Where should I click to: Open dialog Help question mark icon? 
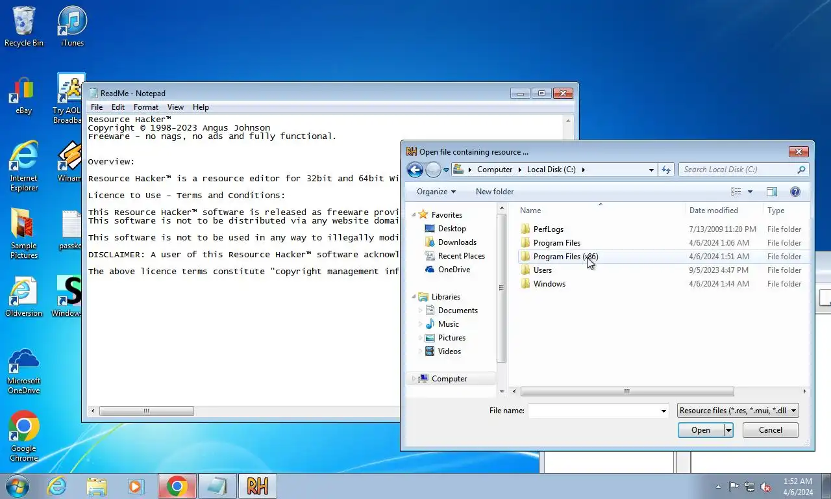795,192
